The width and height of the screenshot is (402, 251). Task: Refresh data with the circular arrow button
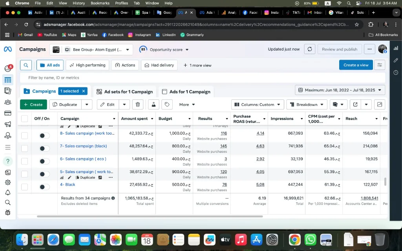click(309, 49)
